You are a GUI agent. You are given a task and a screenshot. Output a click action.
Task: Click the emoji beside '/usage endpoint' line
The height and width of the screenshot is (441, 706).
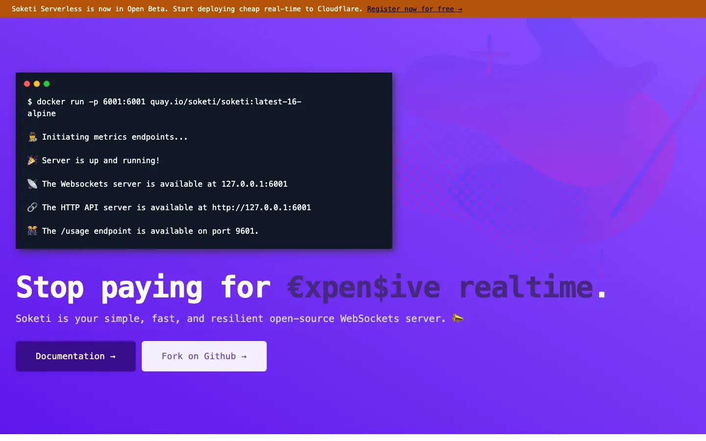[x=32, y=231]
